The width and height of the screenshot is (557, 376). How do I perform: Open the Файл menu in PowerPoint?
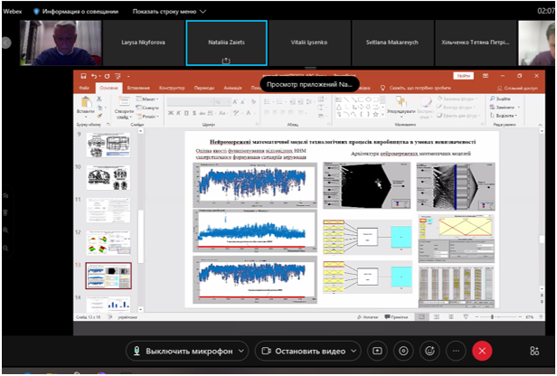(x=84, y=88)
